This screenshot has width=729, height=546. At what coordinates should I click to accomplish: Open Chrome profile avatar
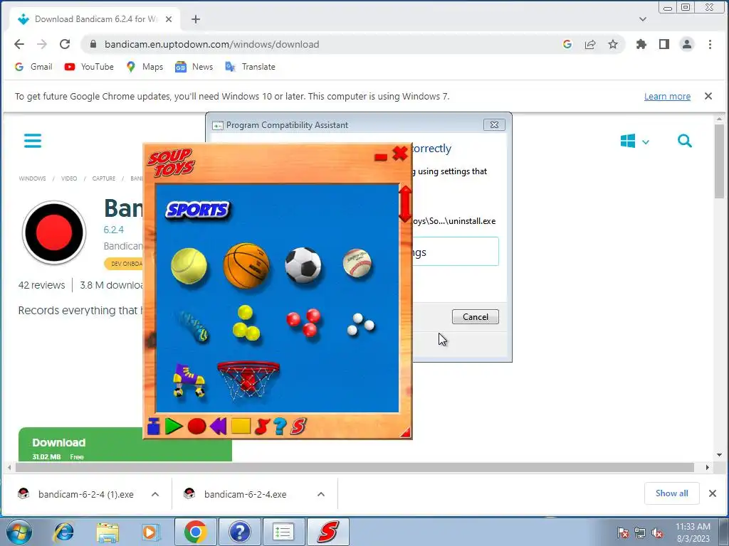(x=687, y=44)
